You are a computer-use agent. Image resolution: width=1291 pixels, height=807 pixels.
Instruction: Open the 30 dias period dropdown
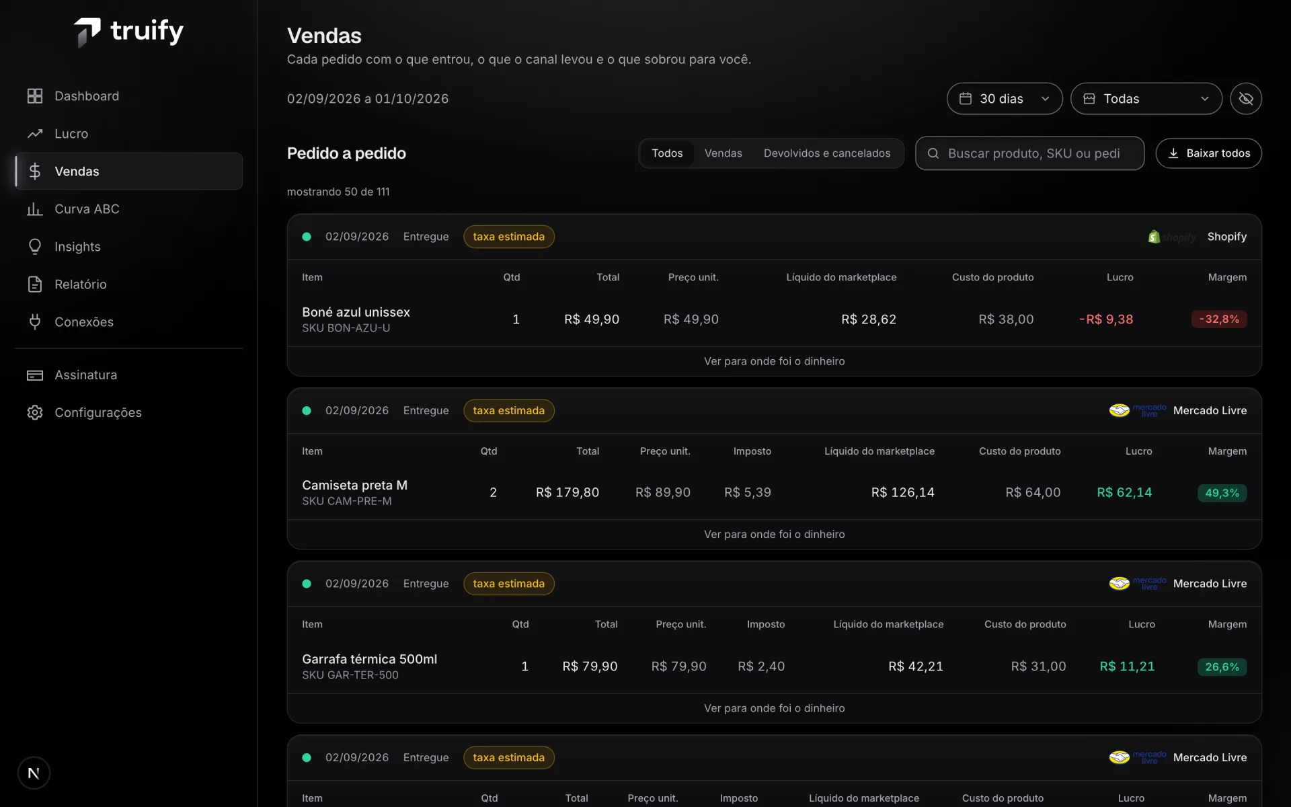pos(1005,99)
